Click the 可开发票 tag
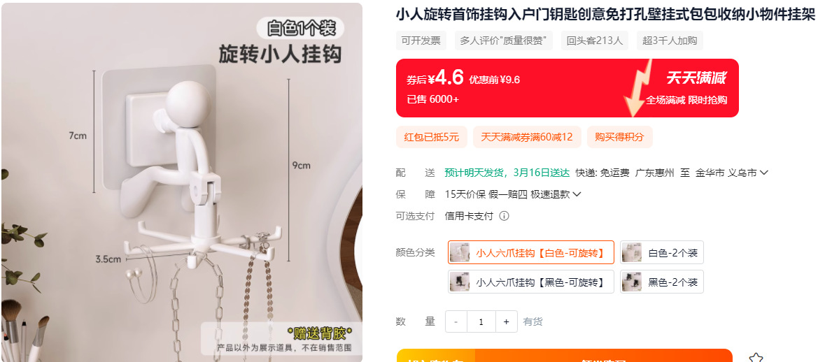 point(421,41)
